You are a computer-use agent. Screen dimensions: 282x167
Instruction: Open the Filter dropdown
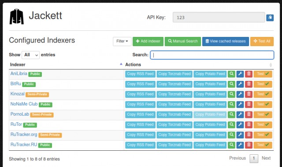pos(122,41)
